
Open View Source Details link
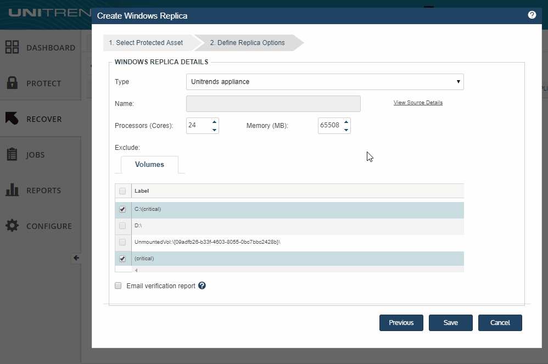[x=418, y=102]
